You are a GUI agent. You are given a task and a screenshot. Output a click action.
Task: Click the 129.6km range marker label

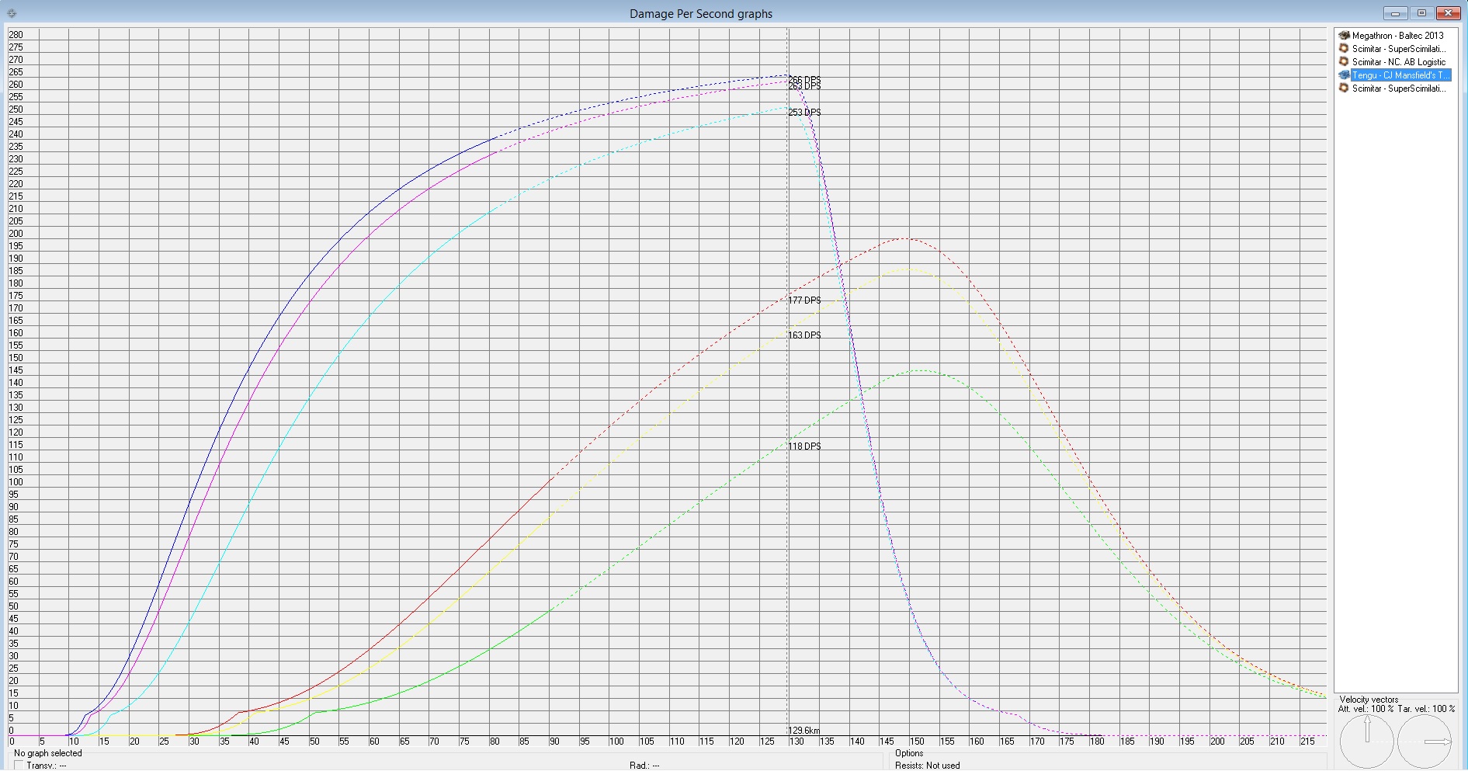point(804,731)
